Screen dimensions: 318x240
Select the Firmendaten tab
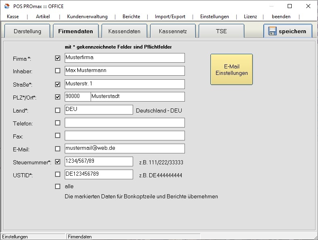click(76, 31)
